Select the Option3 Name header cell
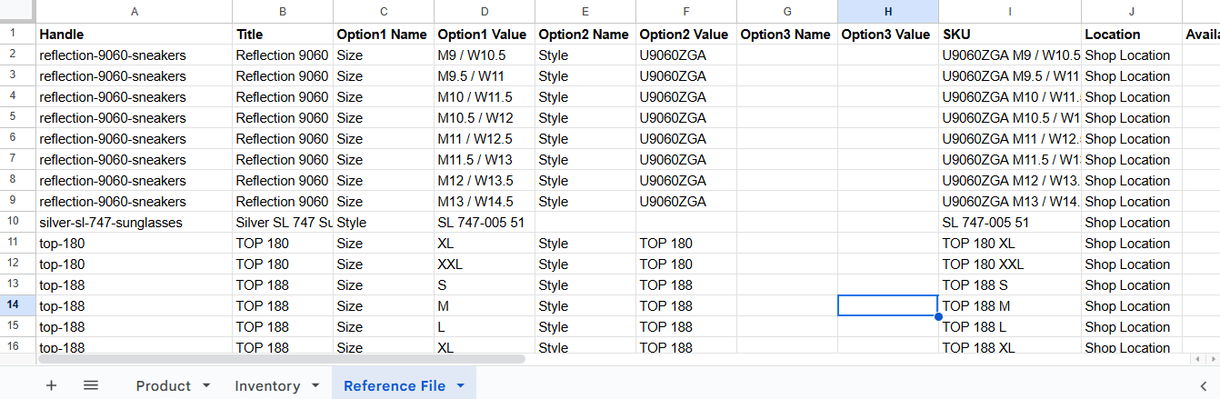1220x399 pixels. click(x=786, y=35)
